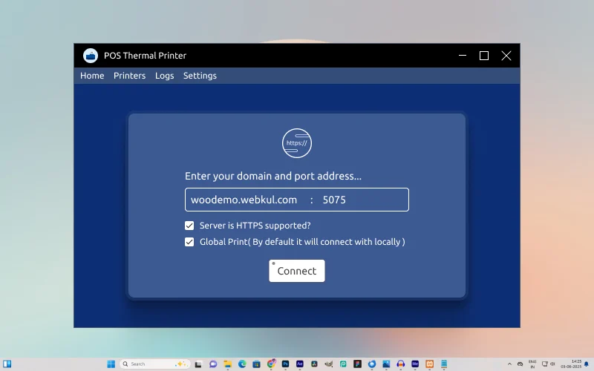Image resolution: width=594 pixels, height=371 pixels.
Task: Open Google Chrome from the taskbar
Action: point(271,364)
